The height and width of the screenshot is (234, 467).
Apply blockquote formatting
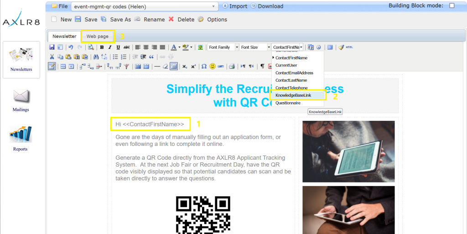point(151,57)
